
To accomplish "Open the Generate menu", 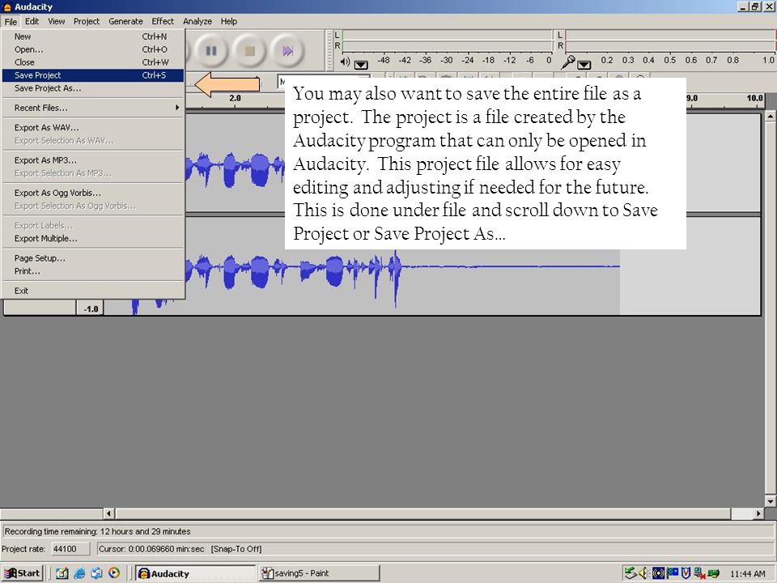I will tap(125, 21).
